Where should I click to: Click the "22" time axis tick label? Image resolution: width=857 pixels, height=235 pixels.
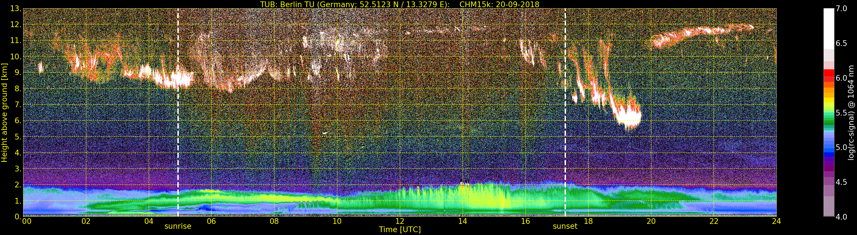714,221
